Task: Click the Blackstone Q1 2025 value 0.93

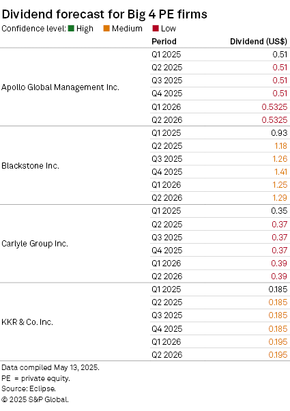Action: [279, 133]
